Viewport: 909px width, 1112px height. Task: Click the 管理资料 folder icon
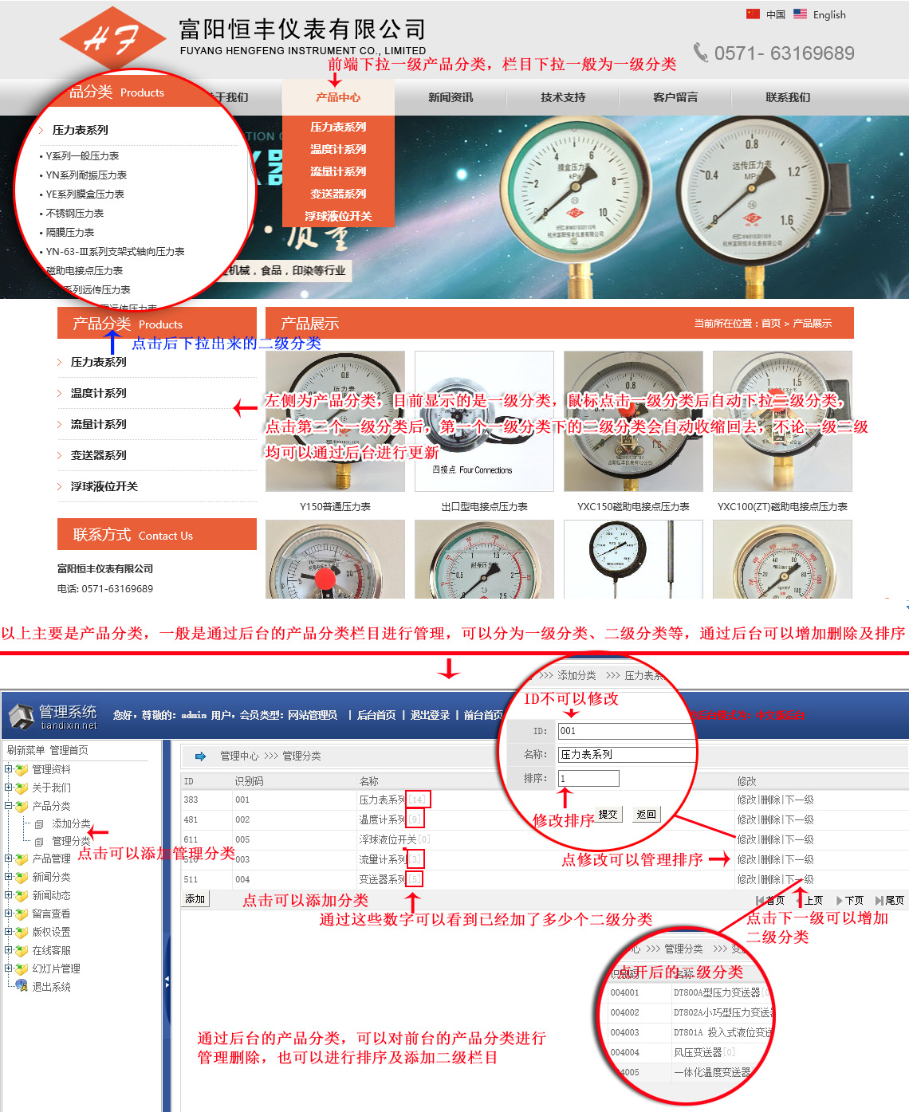[x=22, y=769]
